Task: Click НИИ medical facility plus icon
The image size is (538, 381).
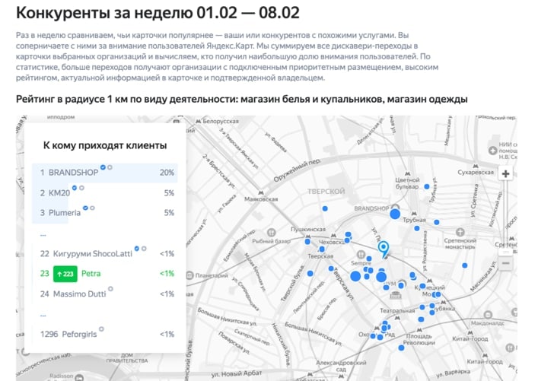Action: [x=492, y=151]
